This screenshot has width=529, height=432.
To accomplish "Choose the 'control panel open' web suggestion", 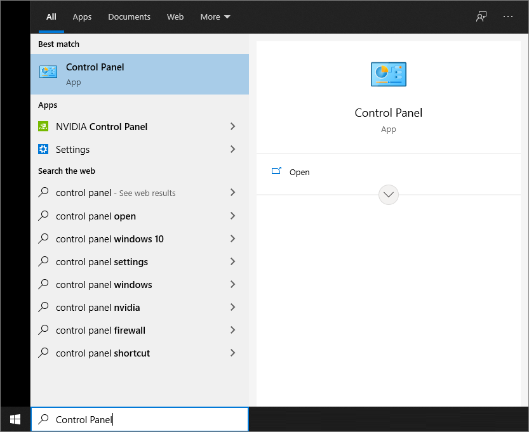I will tap(140, 216).
